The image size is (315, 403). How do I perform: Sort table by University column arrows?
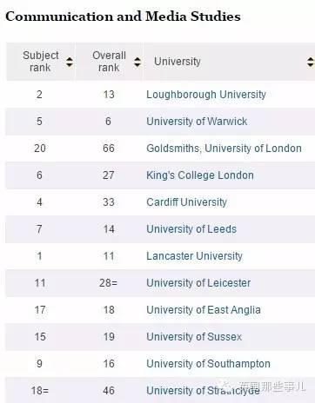311,62
